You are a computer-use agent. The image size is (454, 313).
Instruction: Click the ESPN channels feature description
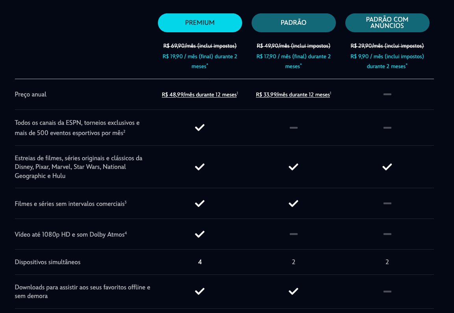[77, 128]
